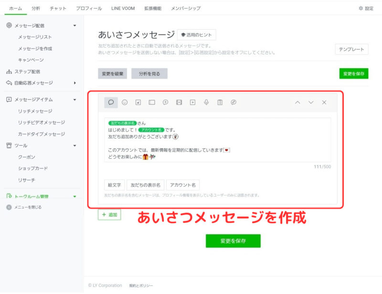Click 変更を破棄 to discard changes
Image resolution: width=382 pixels, height=294 pixels.
point(113,73)
